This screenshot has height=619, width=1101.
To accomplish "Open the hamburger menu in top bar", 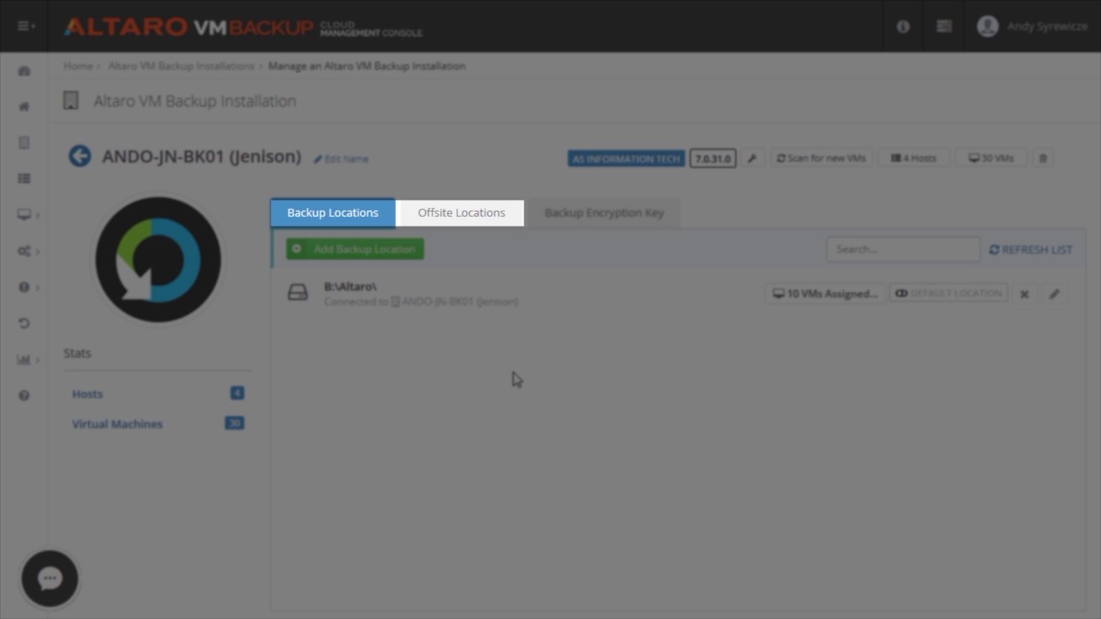I will click(26, 26).
